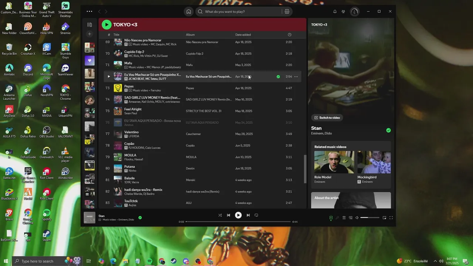Open Connect to a device icon

(x=351, y=218)
